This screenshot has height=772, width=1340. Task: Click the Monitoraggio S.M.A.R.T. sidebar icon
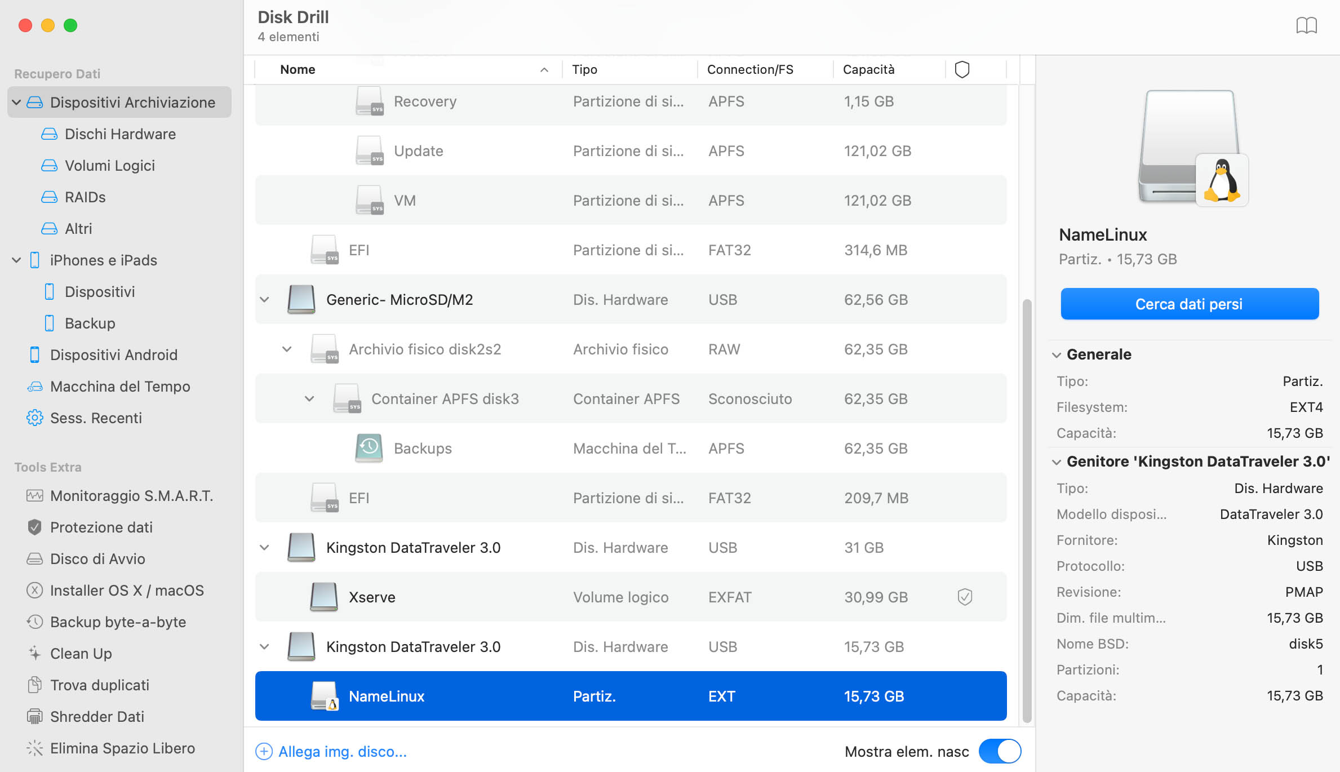pos(35,496)
